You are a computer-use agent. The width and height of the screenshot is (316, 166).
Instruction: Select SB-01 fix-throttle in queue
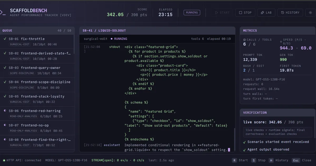tap(37, 41)
